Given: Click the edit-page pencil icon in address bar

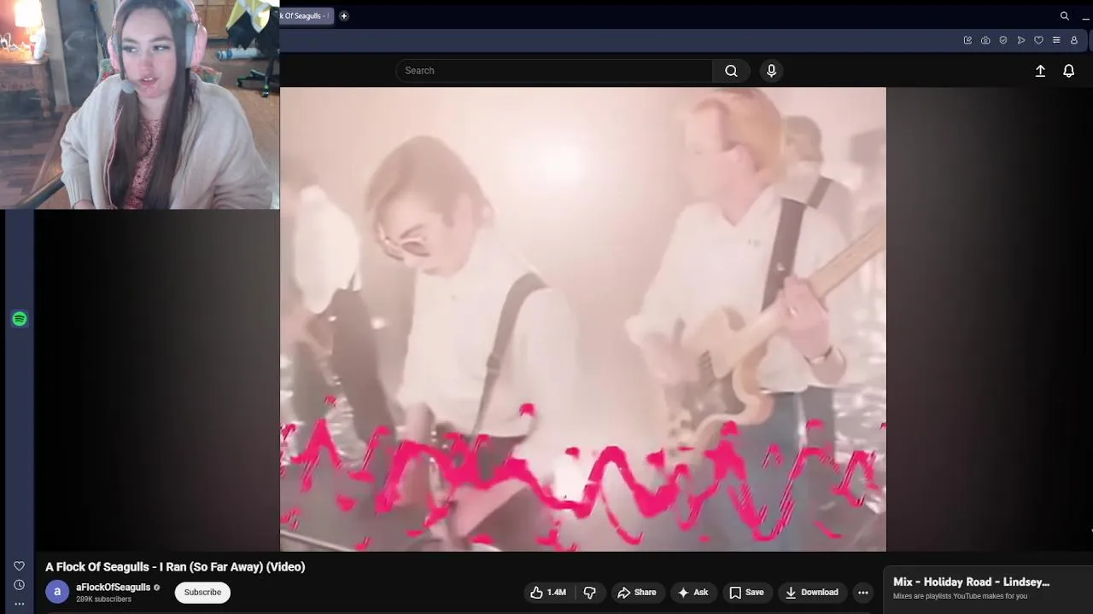Looking at the screenshot, I should point(967,40).
